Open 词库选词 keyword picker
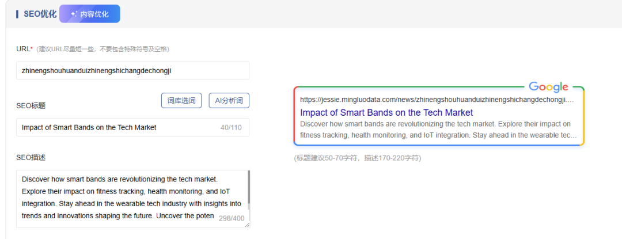Screen dimensions: 622x239 tap(181, 101)
